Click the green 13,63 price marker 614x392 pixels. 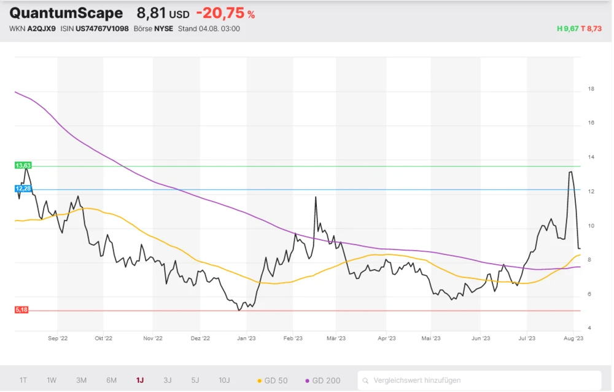click(x=22, y=166)
